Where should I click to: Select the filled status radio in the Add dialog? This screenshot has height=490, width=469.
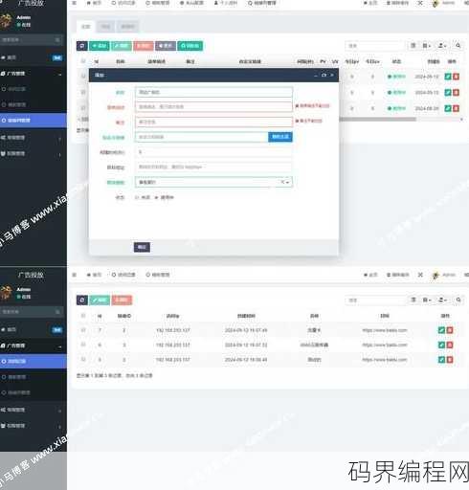[156, 197]
